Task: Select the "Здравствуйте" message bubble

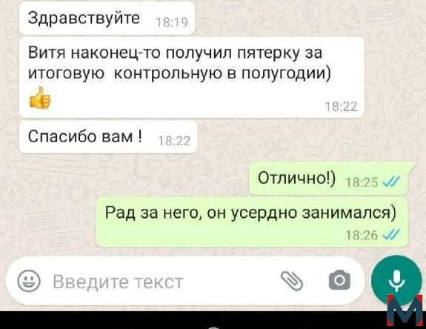Action: 107,18
